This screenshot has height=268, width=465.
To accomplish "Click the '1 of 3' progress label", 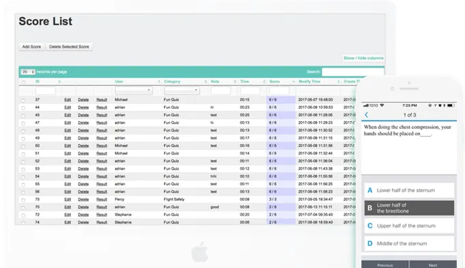I will click(x=410, y=115).
